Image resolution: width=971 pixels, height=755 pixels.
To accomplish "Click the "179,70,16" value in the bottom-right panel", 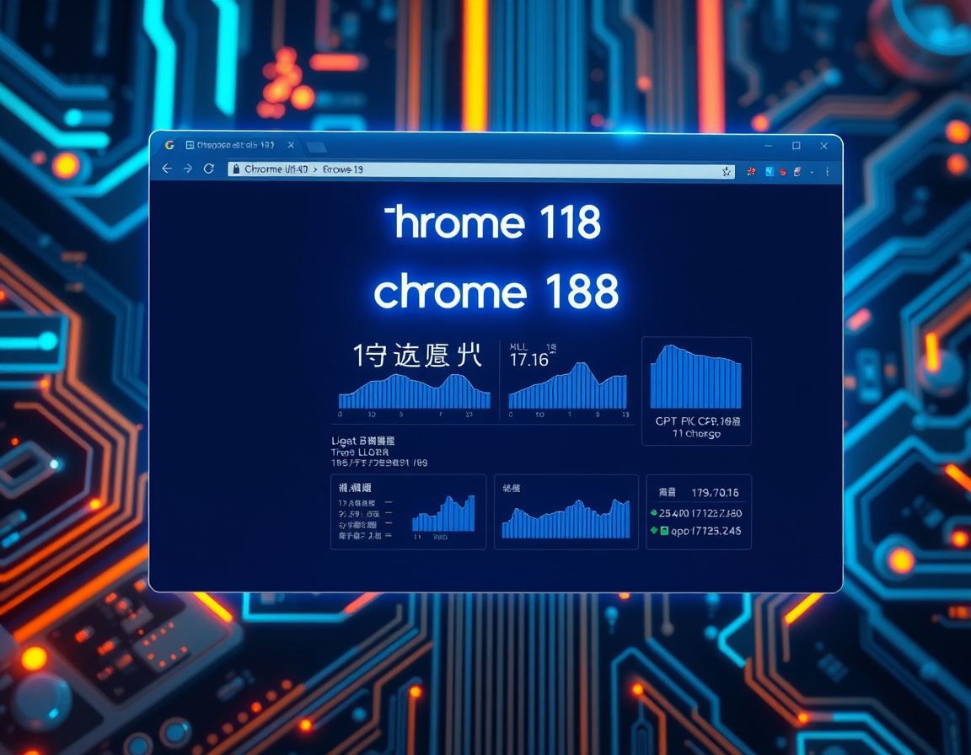I will tap(716, 493).
